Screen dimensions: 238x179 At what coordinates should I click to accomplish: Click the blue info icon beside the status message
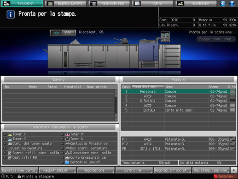(11, 14)
